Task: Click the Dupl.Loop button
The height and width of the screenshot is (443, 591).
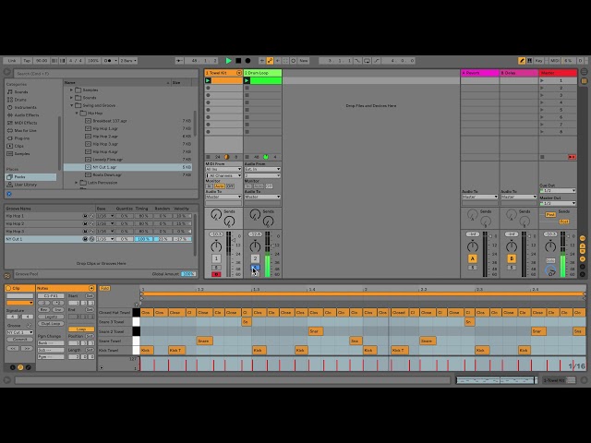Action: [x=51, y=324]
